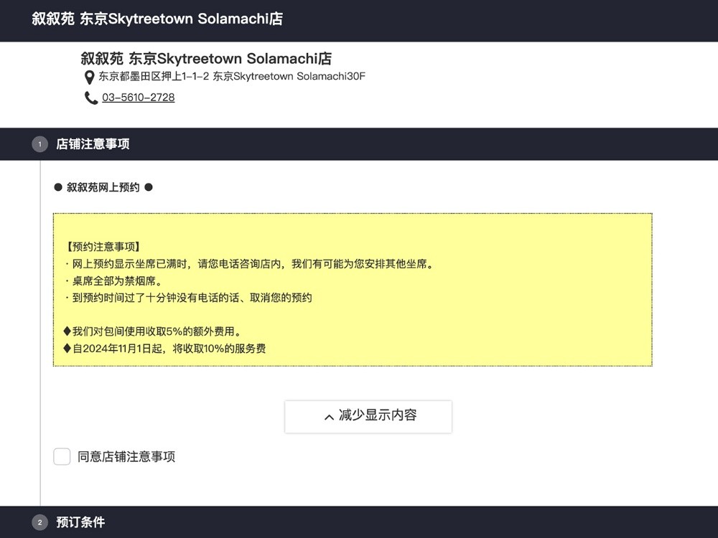
Task: Open the 预订条件 section header
Action: click(359, 522)
